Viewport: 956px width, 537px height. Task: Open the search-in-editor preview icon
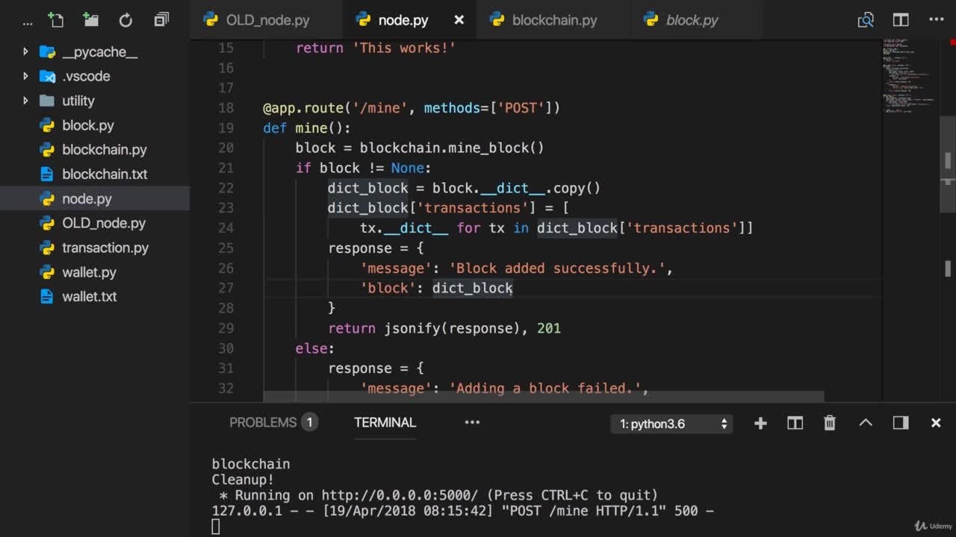point(866,20)
